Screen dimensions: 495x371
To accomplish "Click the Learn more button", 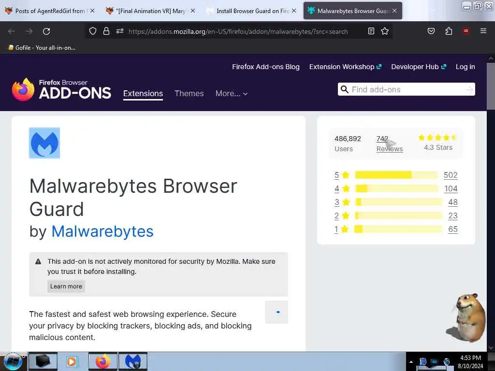I will click(x=66, y=286).
